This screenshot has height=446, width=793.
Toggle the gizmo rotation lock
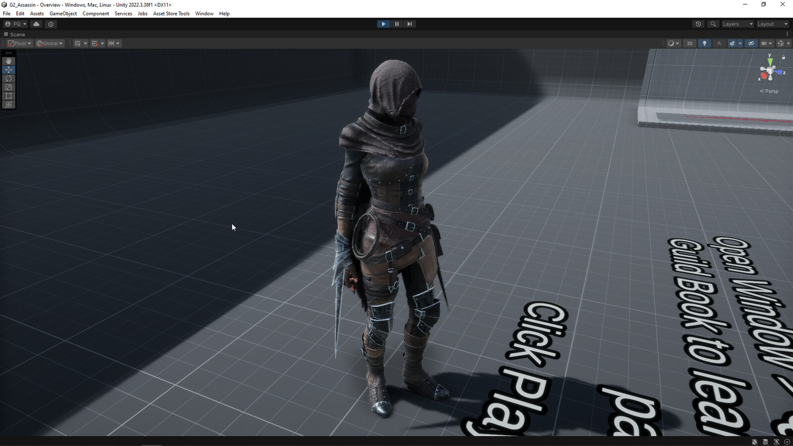pos(784,57)
